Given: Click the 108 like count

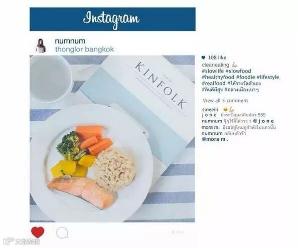Looking at the screenshot, I should point(217,58).
